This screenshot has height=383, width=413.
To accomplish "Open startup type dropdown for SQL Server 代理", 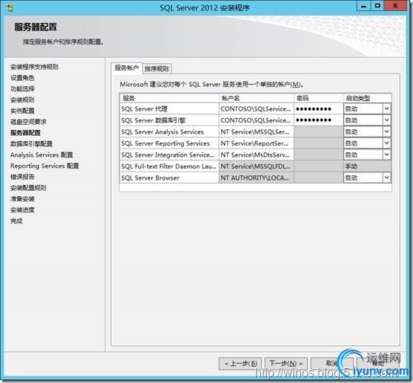I will pyautogui.click(x=386, y=108).
